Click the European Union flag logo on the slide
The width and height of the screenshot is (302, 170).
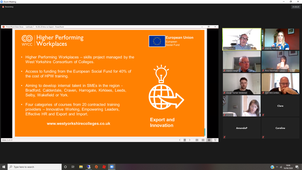(157, 41)
